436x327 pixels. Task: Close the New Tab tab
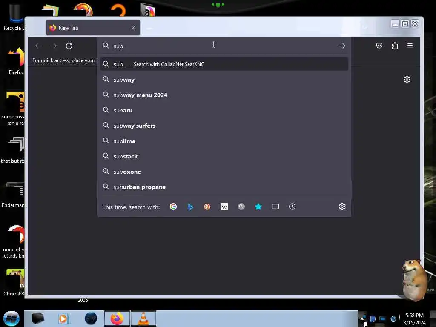133,28
